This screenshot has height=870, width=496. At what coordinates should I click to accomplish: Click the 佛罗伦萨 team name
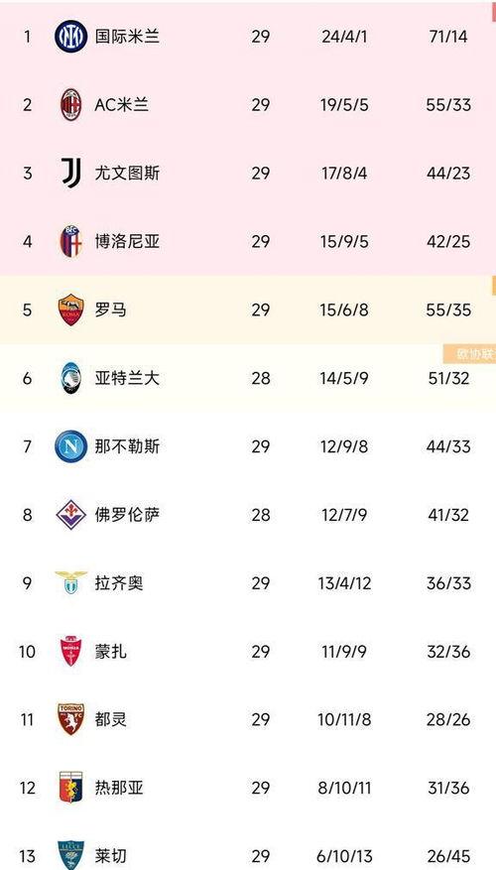127,515
